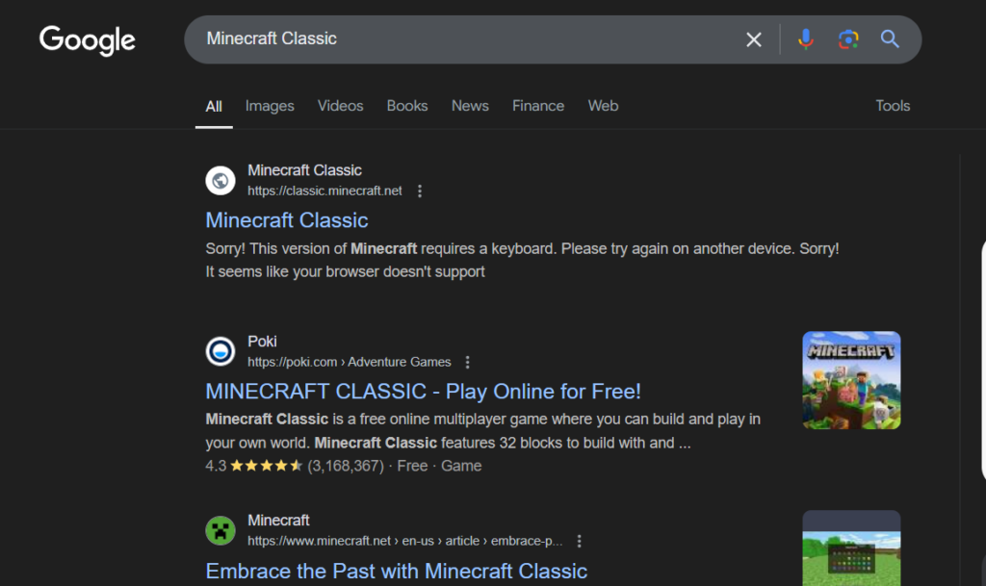986x586 pixels.
Task: Open Embrace the Past with Minecraft Classic link
Action: pyautogui.click(x=396, y=571)
